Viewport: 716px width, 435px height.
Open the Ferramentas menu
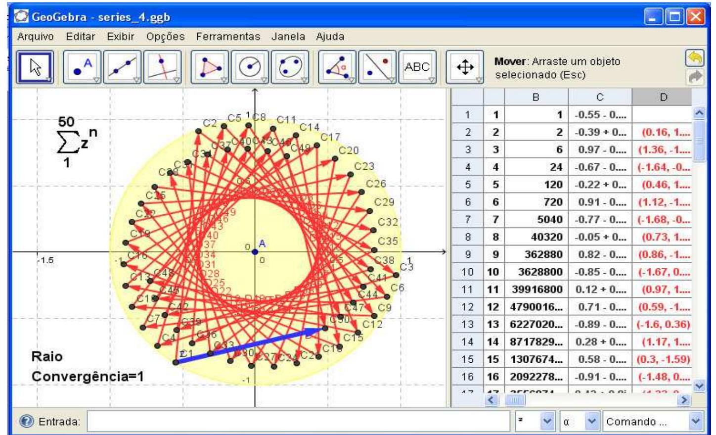click(228, 37)
